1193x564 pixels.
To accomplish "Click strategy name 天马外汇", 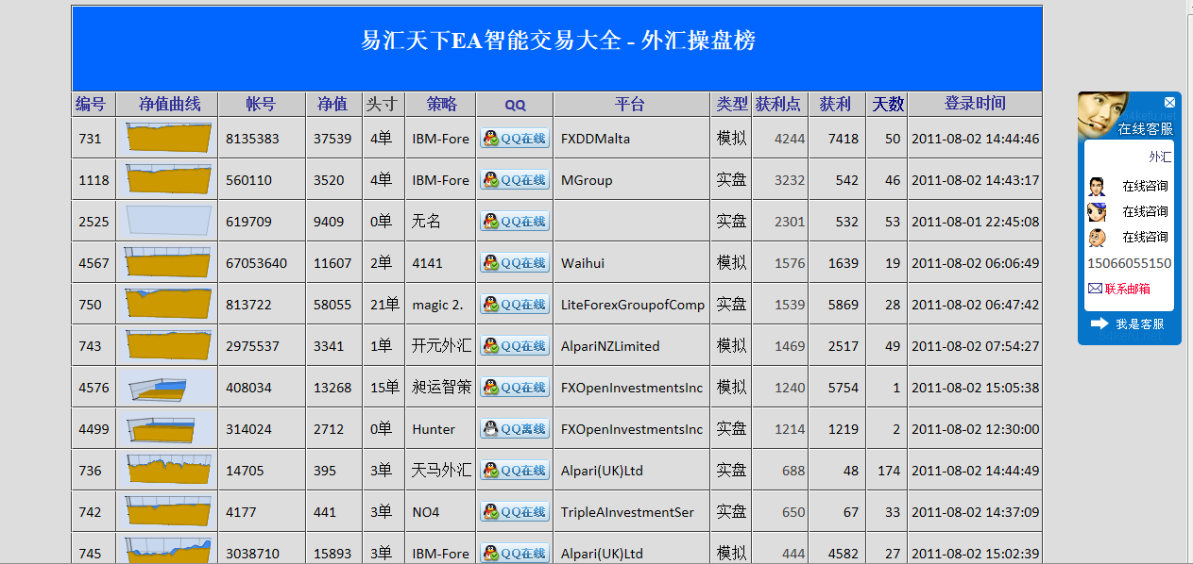I will click(441, 471).
